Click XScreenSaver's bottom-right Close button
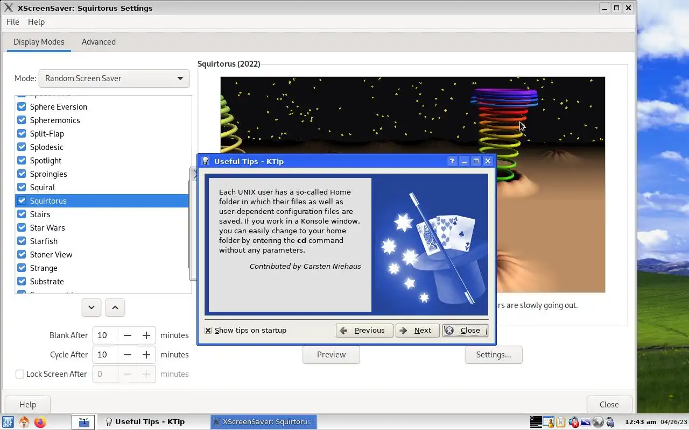Viewport: 689px width, 430px height. coord(609,405)
